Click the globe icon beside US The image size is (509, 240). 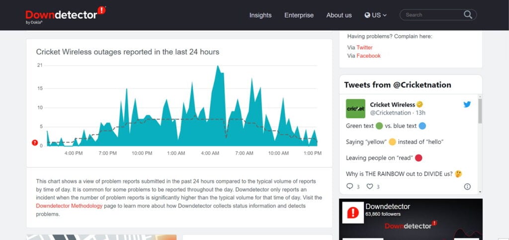coord(367,15)
